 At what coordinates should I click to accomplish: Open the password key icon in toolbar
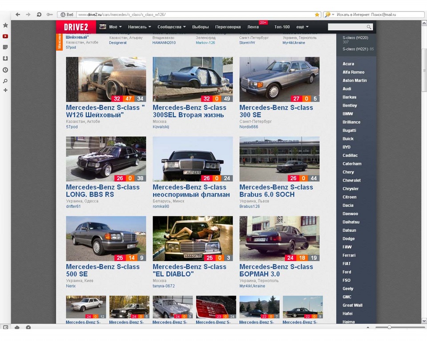pyautogui.click(x=49, y=14)
